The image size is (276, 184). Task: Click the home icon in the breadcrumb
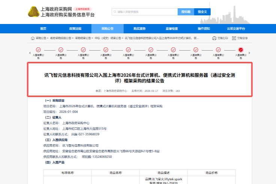(x=33, y=38)
